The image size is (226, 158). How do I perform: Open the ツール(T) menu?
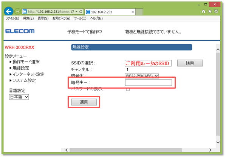[80, 18]
